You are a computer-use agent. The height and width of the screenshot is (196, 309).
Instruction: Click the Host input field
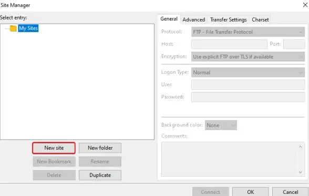click(229, 44)
